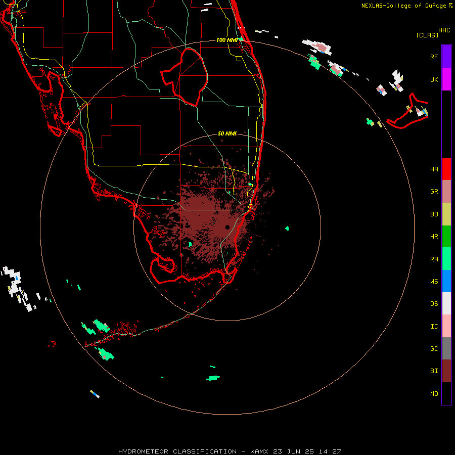This screenshot has width=455, height=455.
Task: Click the gray GC legend swatch
Action: pos(446,348)
